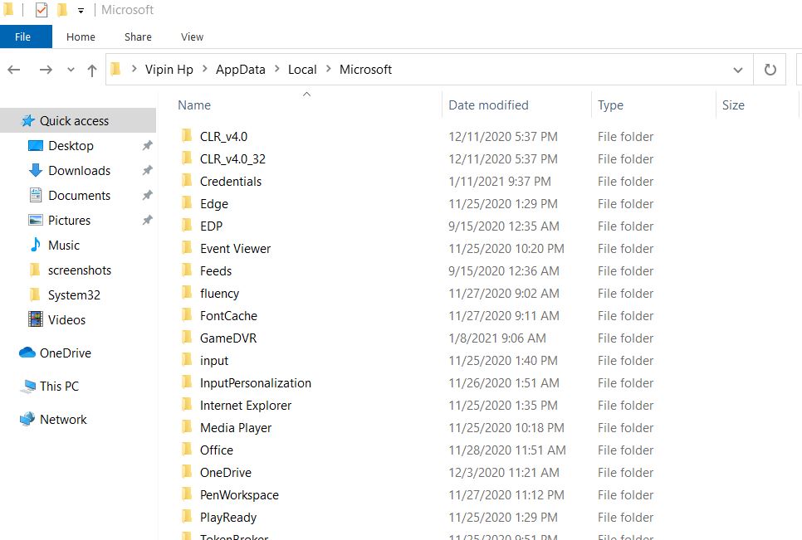Click Microsoft in the address breadcrumb
Viewport: 802px width, 540px height.
365,70
